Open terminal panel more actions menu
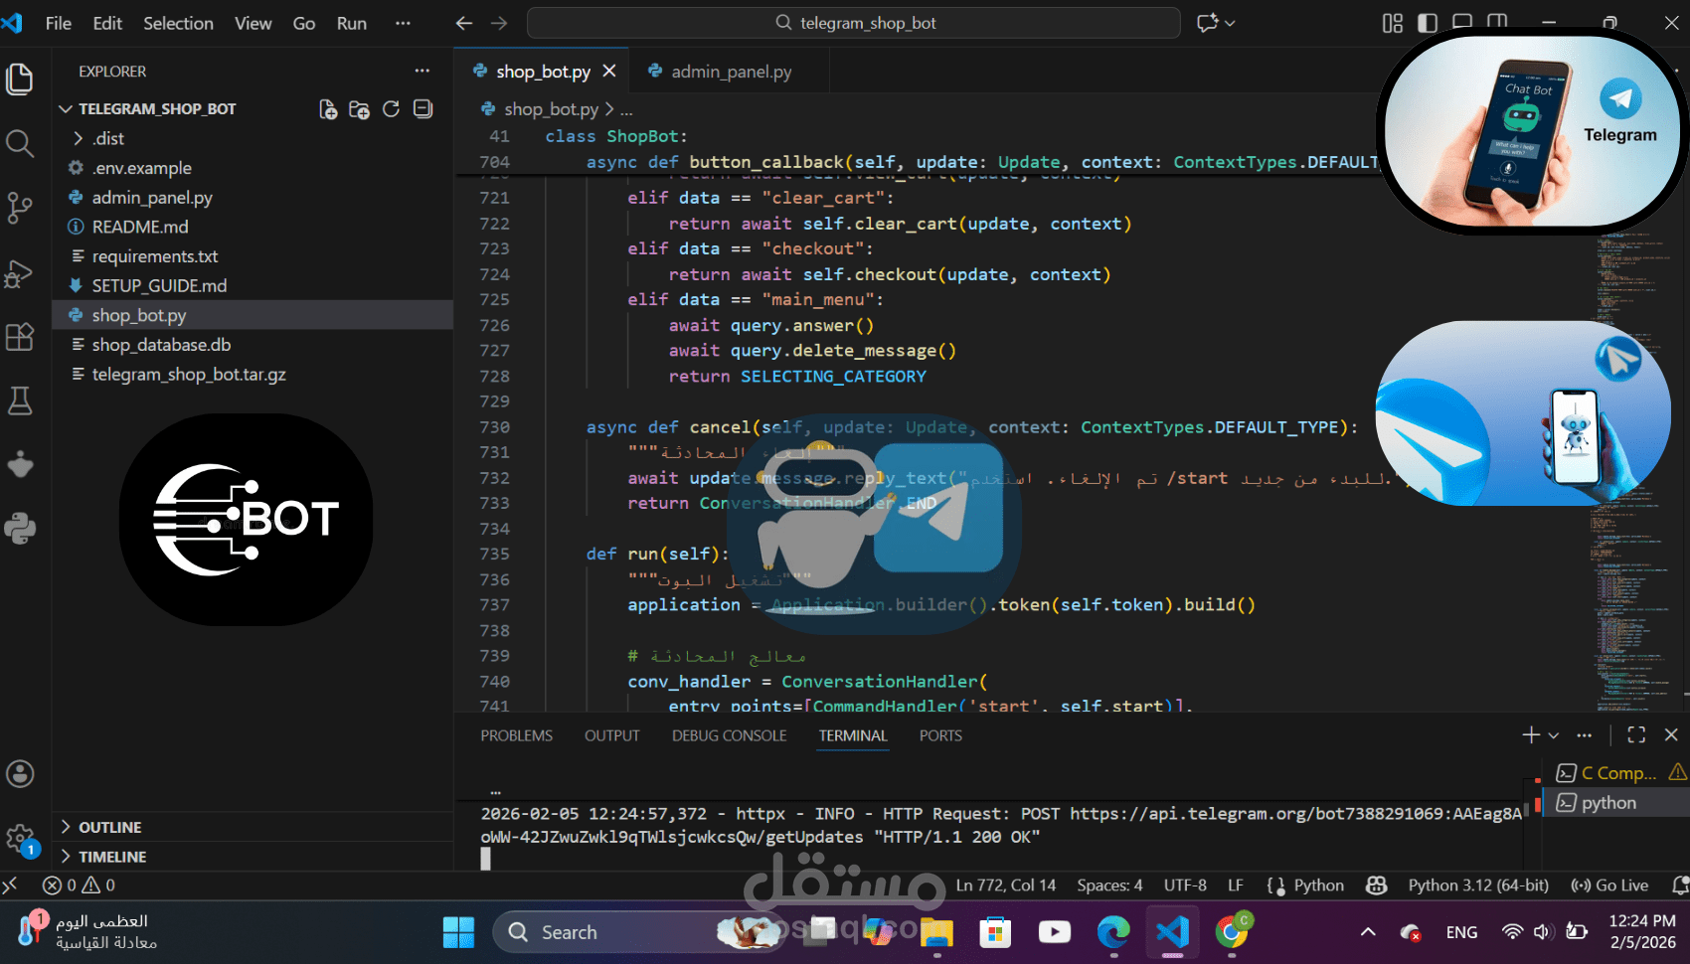The height and width of the screenshot is (964, 1690). point(1585,735)
